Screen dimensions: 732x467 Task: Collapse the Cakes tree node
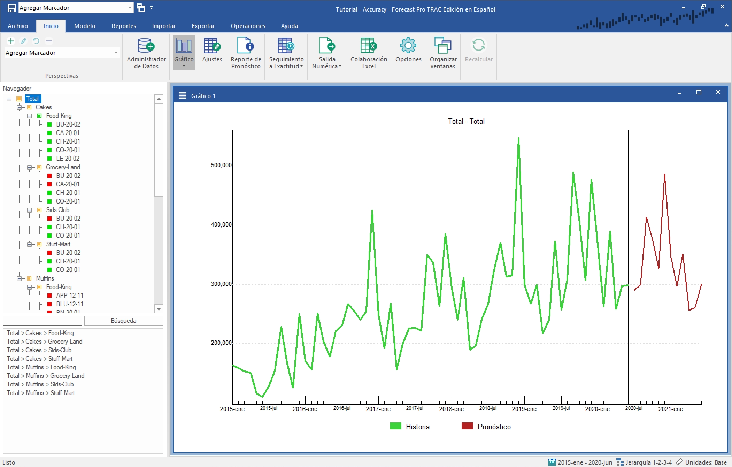(x=19, y=107)
